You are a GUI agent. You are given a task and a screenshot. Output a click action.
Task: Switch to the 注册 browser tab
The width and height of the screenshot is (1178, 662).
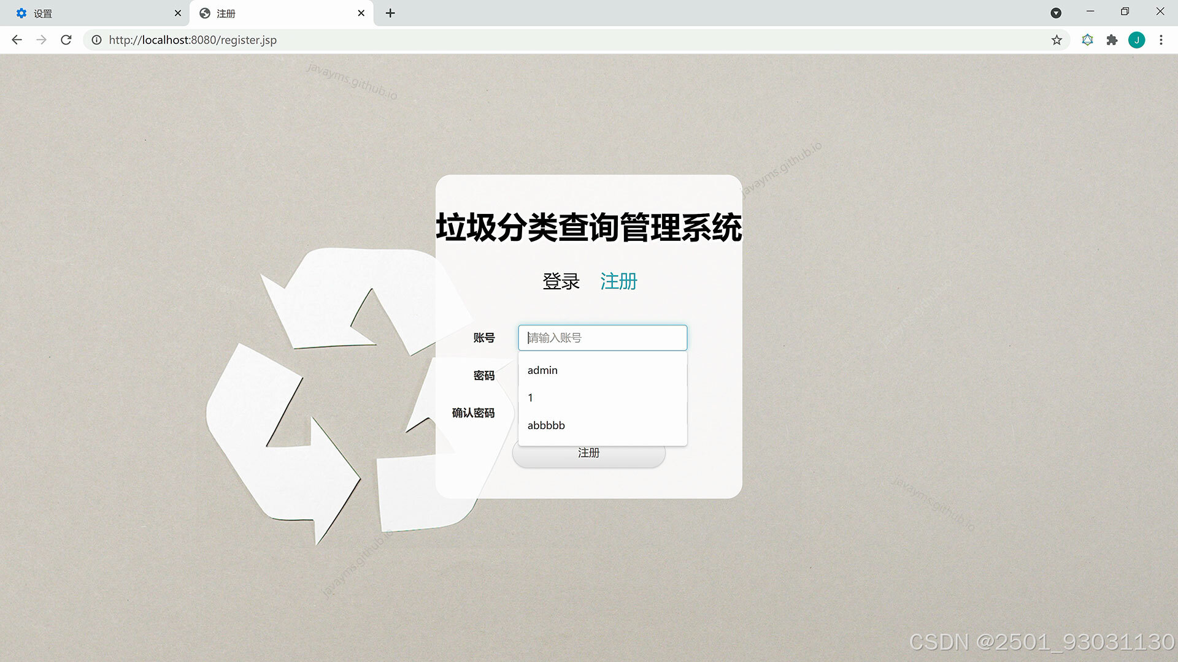pyautogui.click(x=281, y=13)
